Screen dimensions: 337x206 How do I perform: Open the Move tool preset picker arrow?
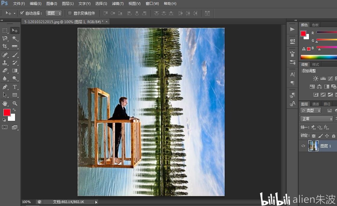(14, 13)
